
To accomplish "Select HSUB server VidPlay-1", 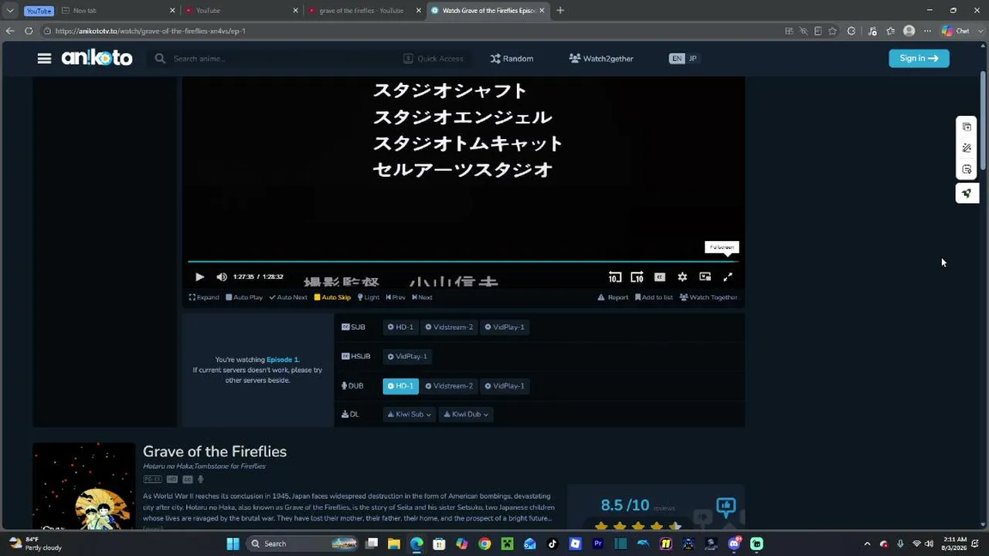I will coord(407,357).
